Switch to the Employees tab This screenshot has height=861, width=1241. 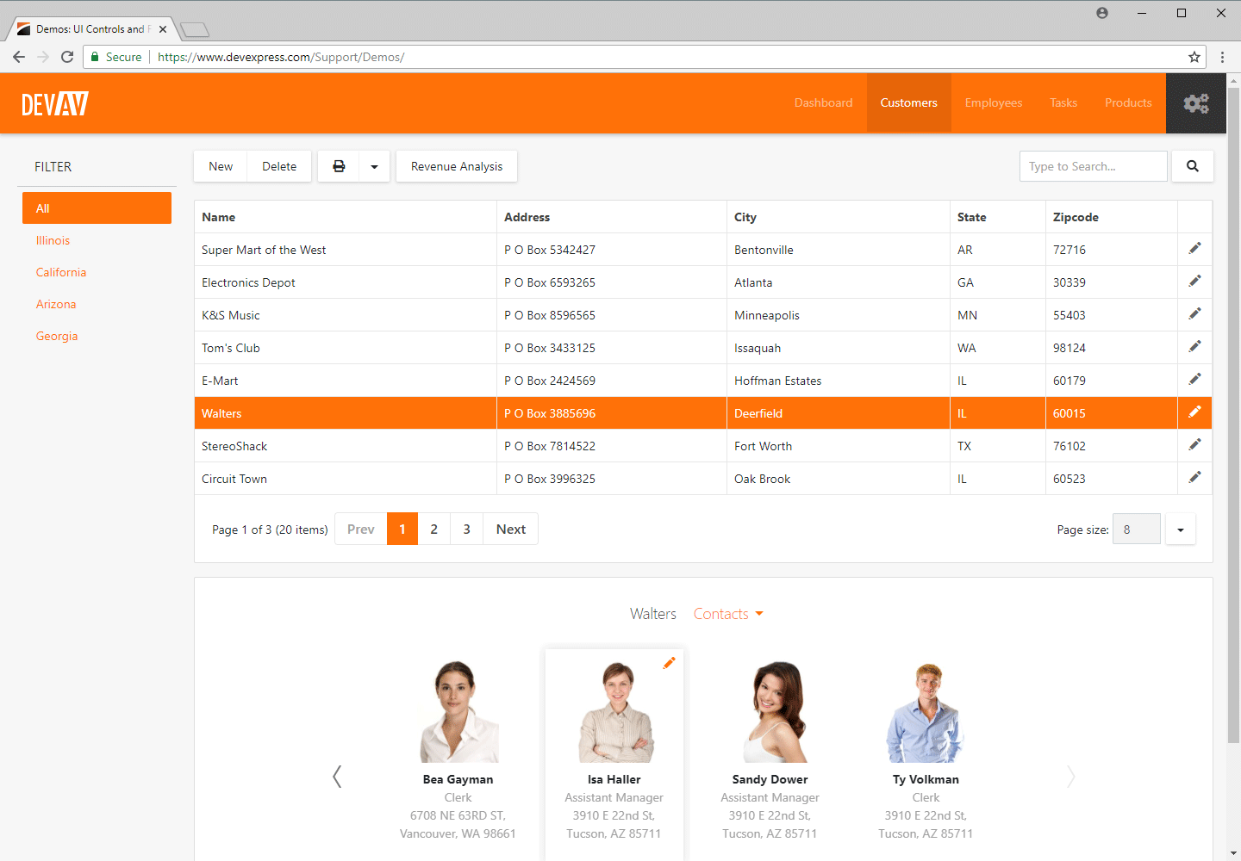(993, 102)
